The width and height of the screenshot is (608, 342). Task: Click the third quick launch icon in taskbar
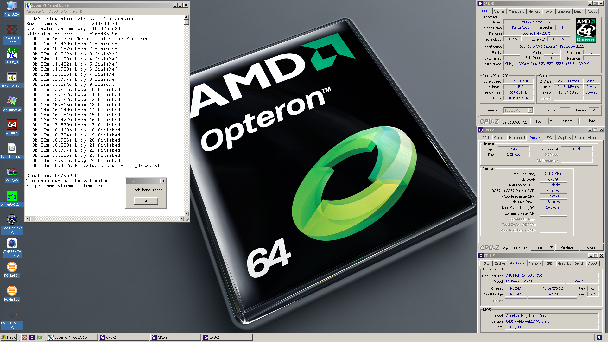click(x=40, y=337)
